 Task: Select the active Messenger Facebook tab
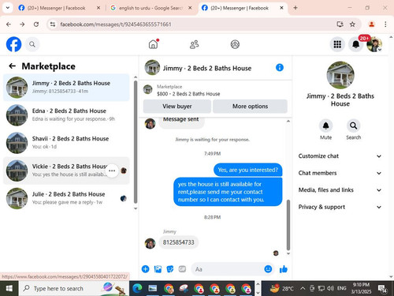click(x=242, y=8)
